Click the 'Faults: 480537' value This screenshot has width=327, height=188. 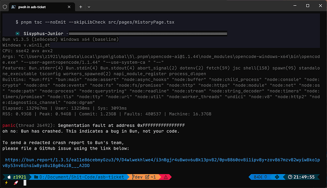point(143,114)
